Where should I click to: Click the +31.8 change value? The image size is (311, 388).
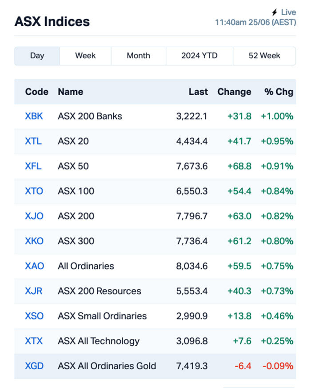click(x=239, y=116)
